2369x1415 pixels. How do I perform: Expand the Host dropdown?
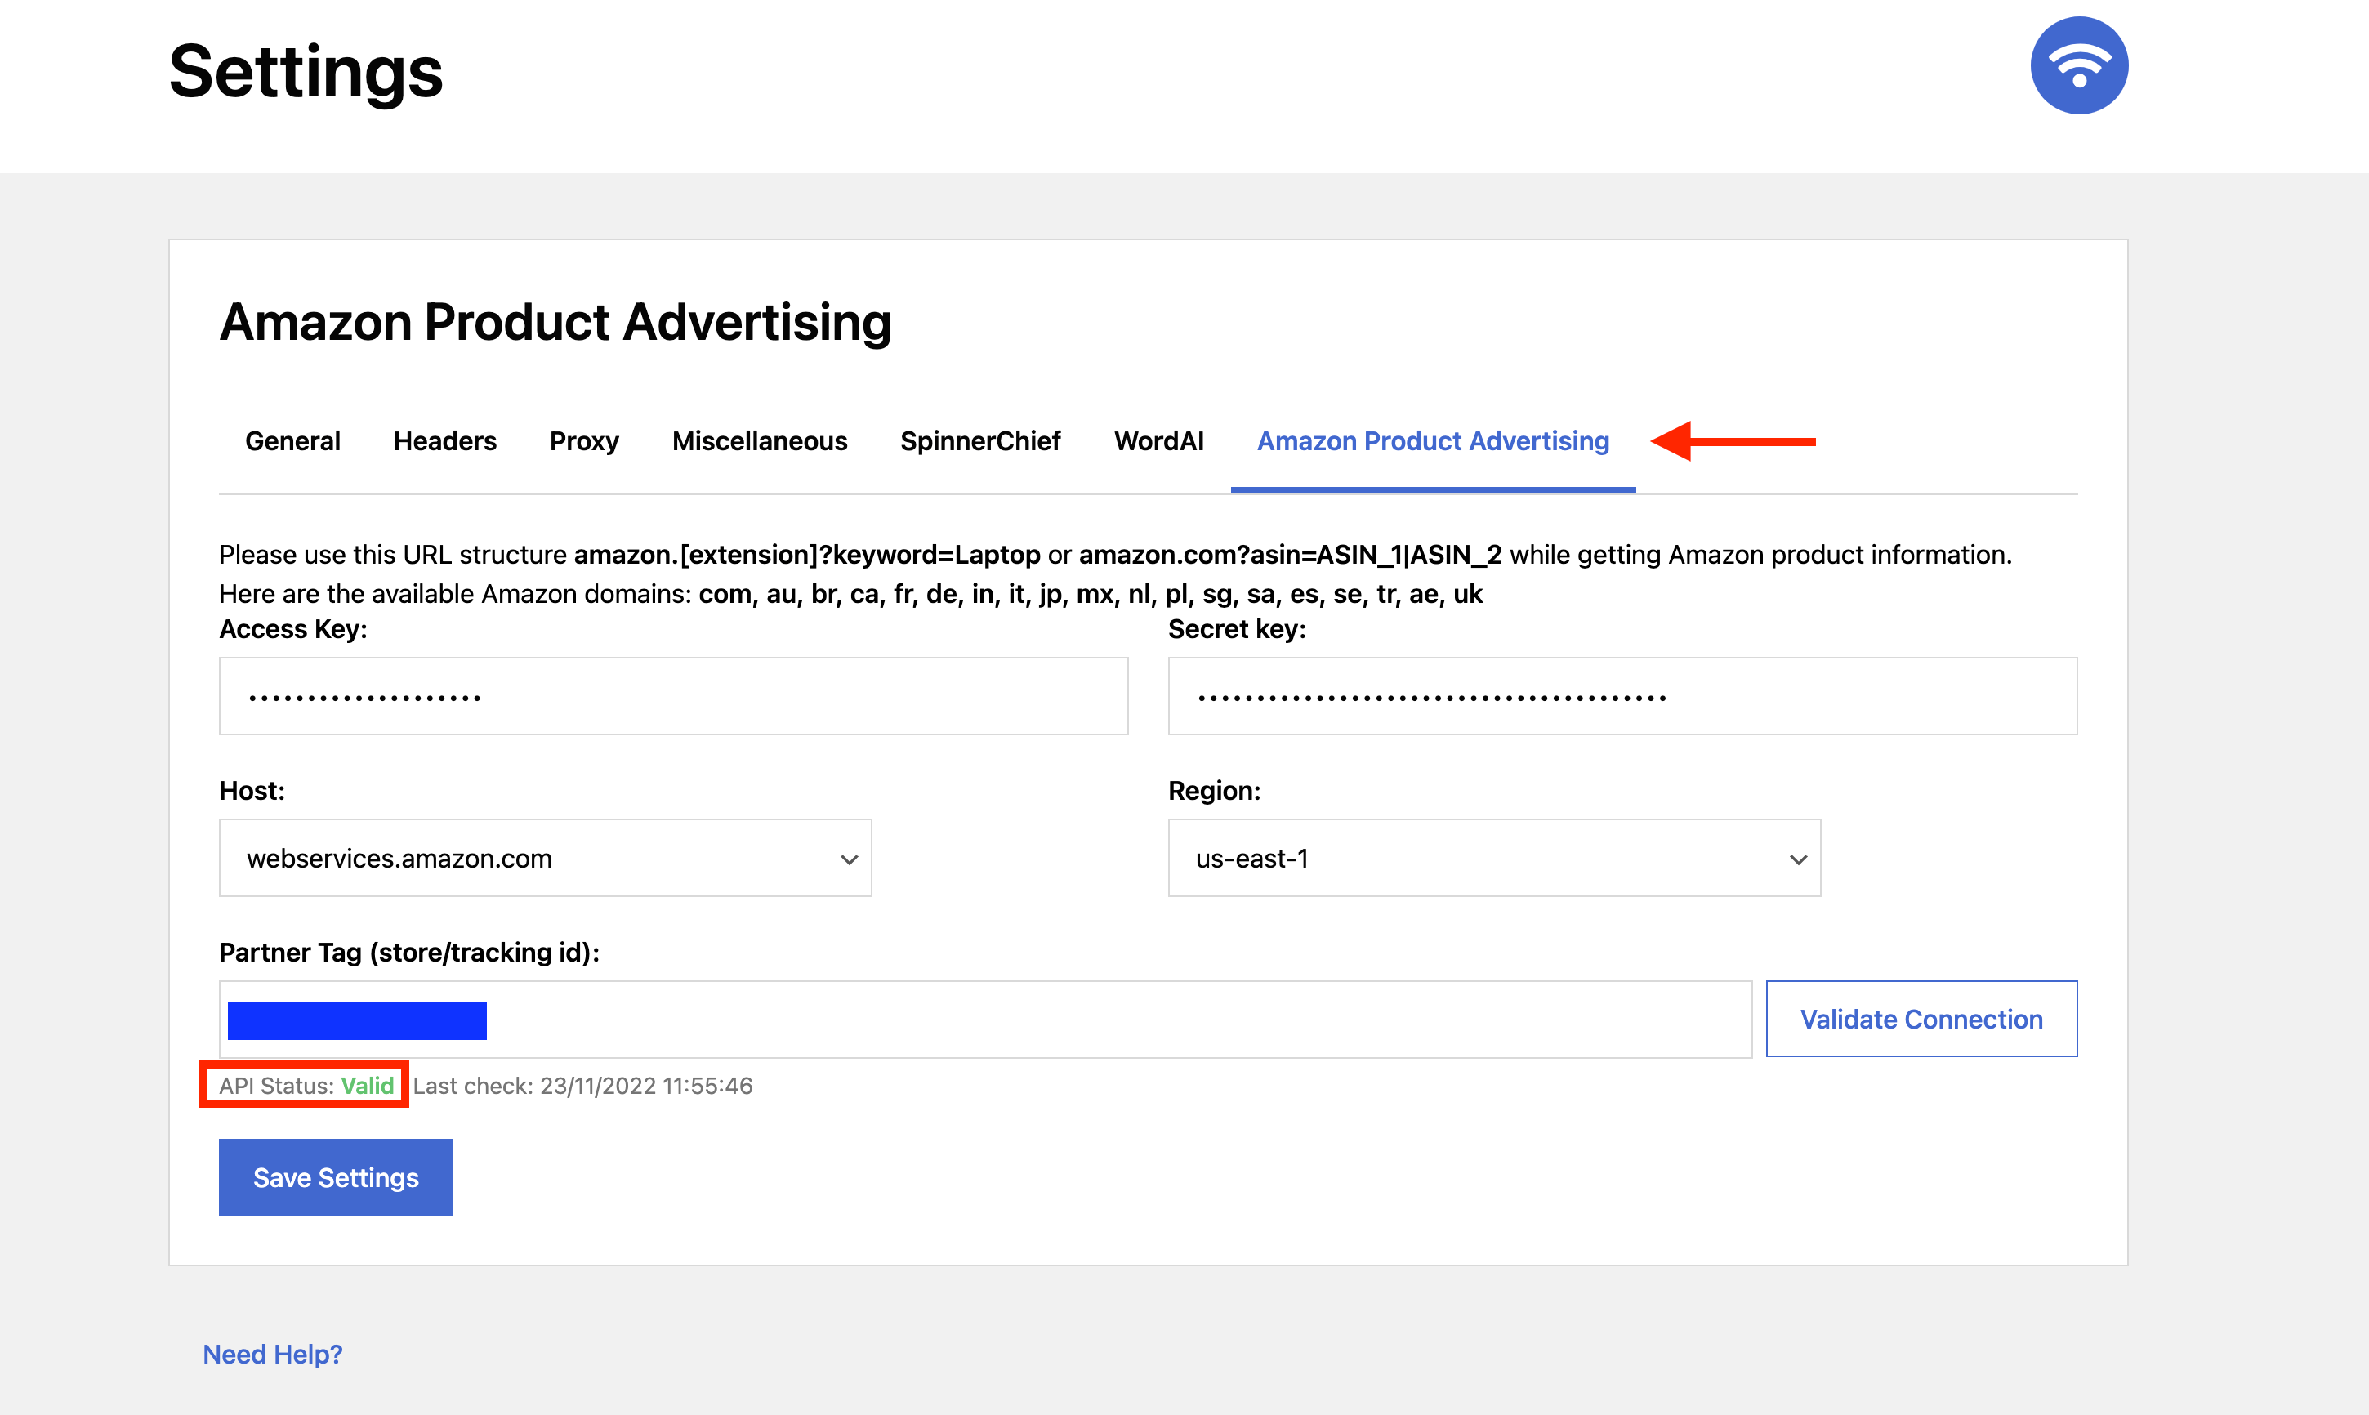544,858
